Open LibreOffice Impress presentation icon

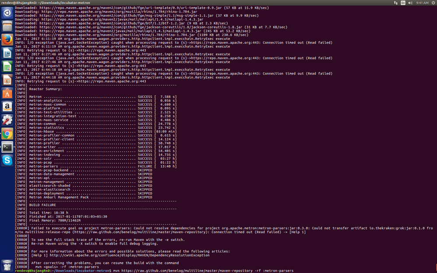tap(7, 80)
